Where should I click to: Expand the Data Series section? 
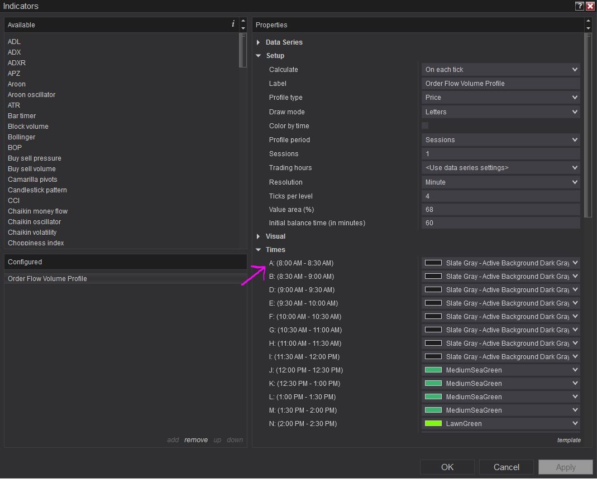click(259, 42)
